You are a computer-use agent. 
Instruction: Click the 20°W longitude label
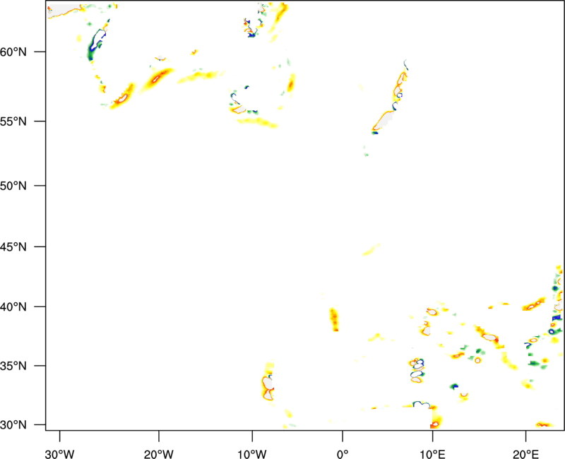pyautogui.click(x=158, y=454)
